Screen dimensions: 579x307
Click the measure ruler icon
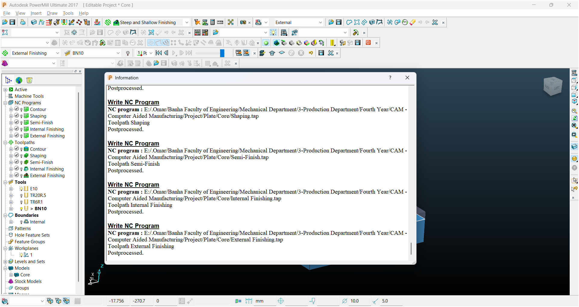(x=220, y=22)
